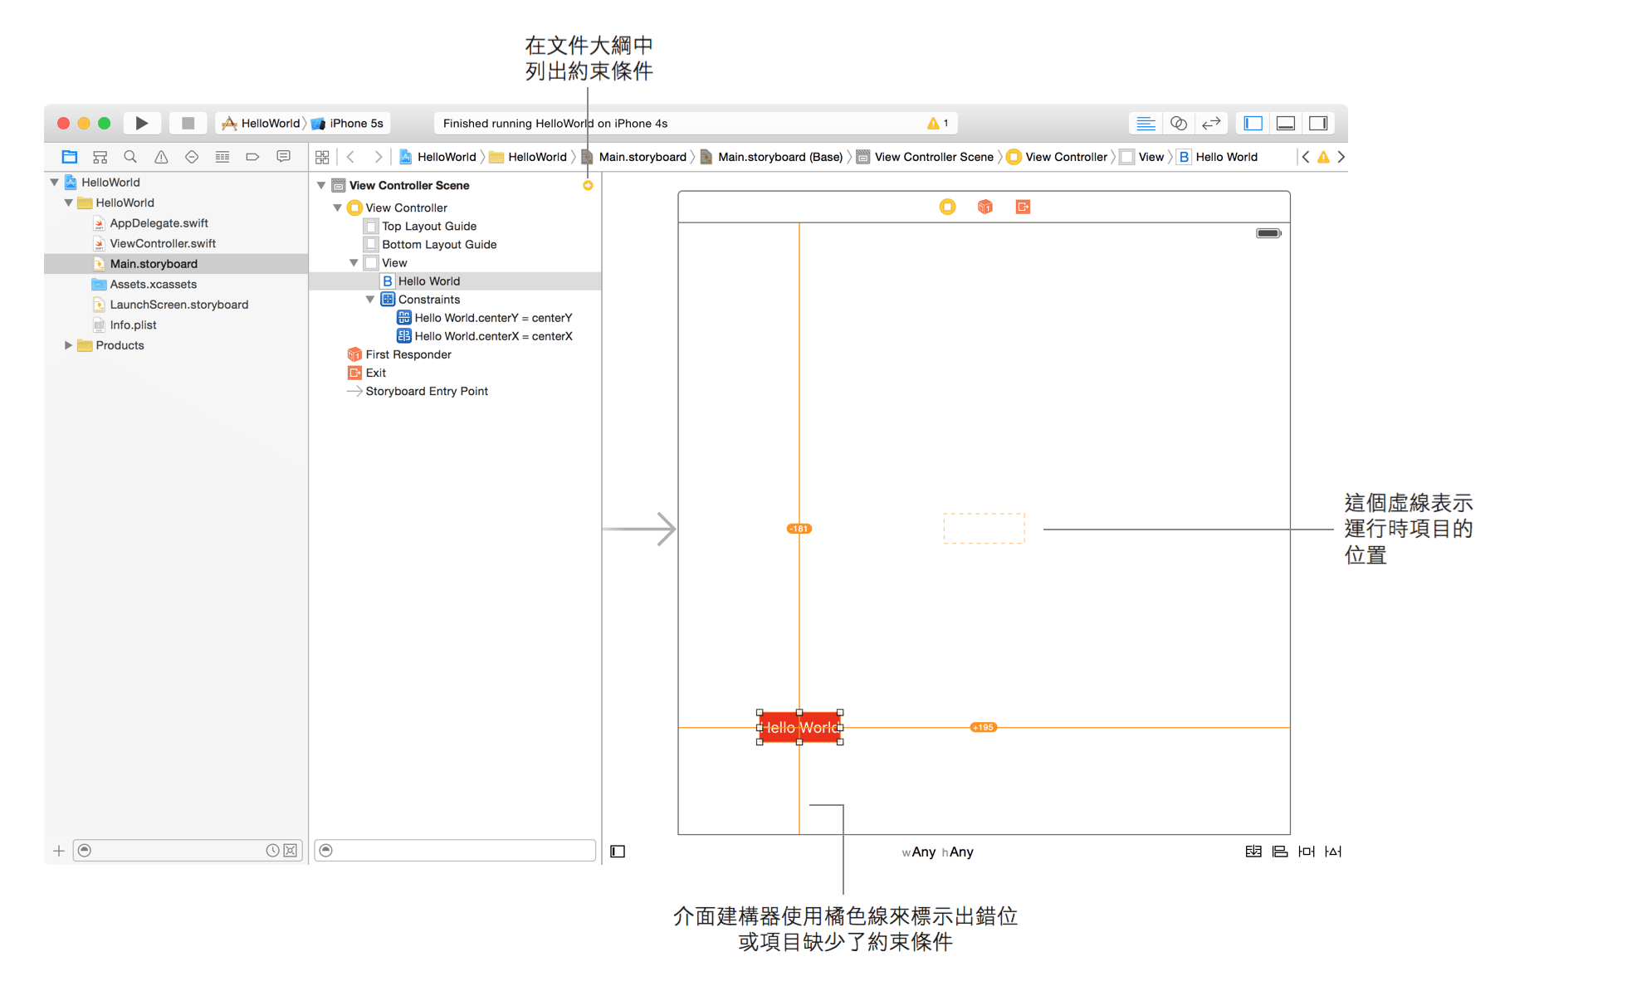The width and height of the screenshot is (1627, 986).
Task: Go forward in editor history
Action: coord(378,157)
